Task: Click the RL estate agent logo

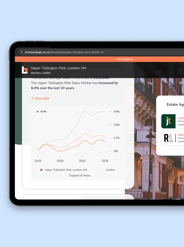Action: point(168,138)
